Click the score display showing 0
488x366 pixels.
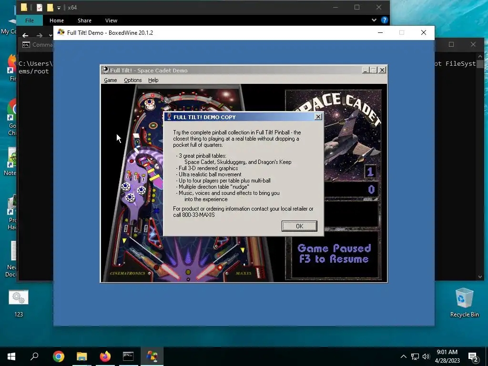[x=371, y=190]
